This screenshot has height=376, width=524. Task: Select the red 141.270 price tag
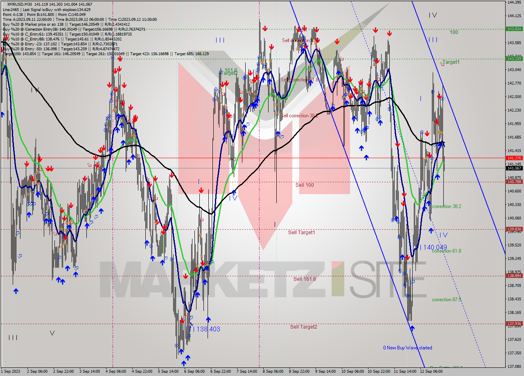coord(514,158)
